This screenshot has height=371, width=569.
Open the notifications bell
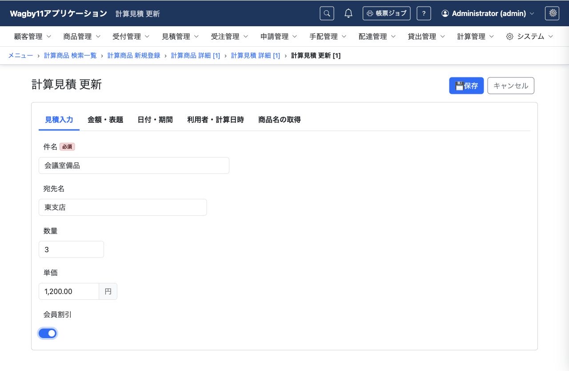click(x=349, y=13)
